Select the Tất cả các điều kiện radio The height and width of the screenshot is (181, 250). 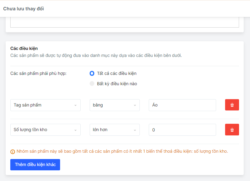pyautogui.click(x=92, y=73)
